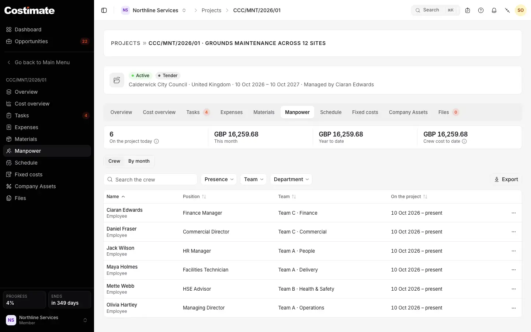This screenshot has width=531, height=332.
Task: Sort the table by Team column
Action: click(x=287, y=197)
